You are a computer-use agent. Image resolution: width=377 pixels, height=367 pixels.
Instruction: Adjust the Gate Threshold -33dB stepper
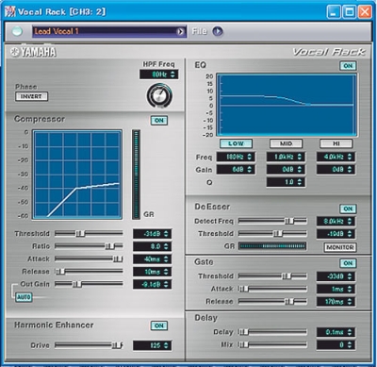coord(350,276)
